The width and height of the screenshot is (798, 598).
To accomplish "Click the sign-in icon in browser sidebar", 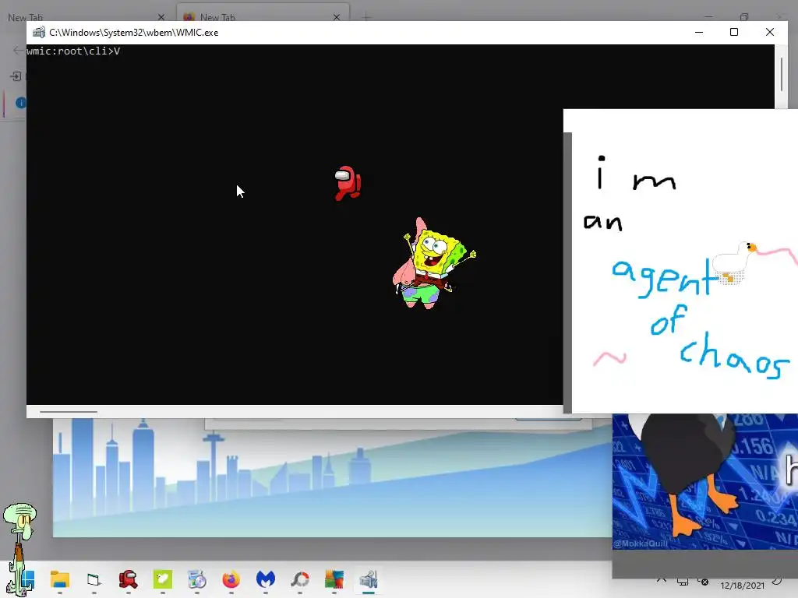I will click(x=16, y=76).
